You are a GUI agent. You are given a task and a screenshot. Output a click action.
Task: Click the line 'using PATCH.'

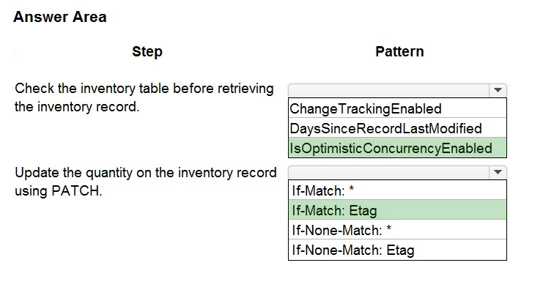pos(58,190)
